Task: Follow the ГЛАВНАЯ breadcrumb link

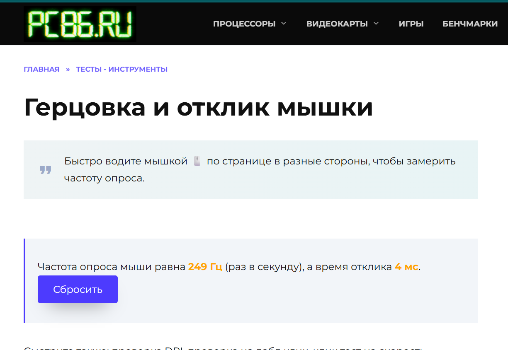Action: pyautogui.click(x=41, y=69)
